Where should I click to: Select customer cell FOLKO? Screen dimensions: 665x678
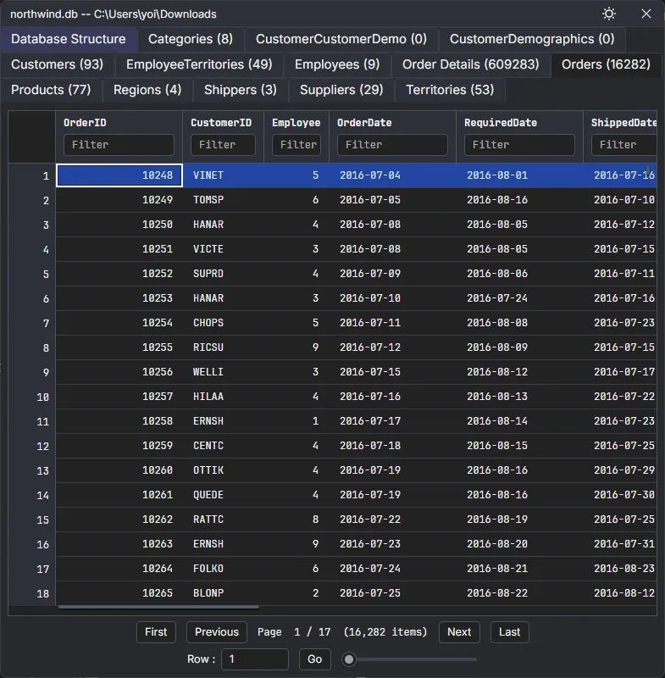[x=223, y=568]
